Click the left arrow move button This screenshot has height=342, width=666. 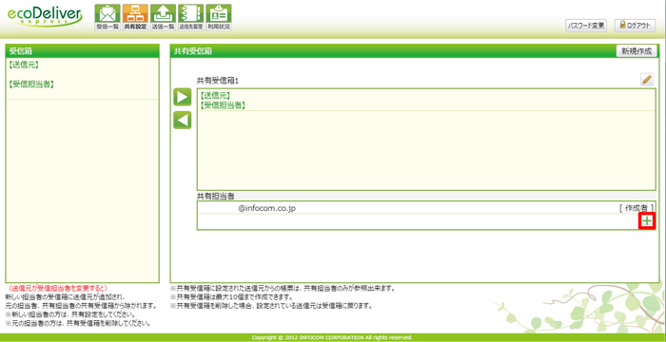pyautogui.click(x=183, y=120)
